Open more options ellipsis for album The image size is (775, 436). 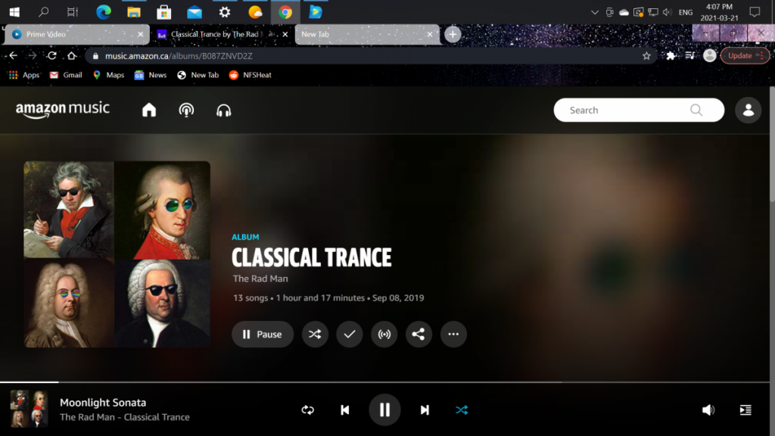[x=453, y=334]
